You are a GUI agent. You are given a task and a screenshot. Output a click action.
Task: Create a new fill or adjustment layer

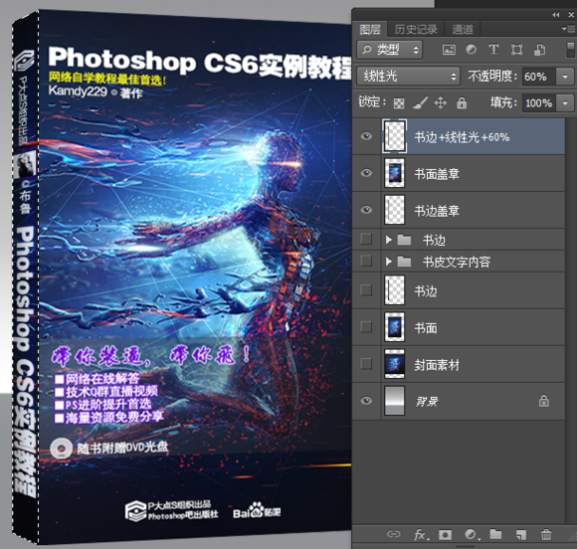pos(472,534)
